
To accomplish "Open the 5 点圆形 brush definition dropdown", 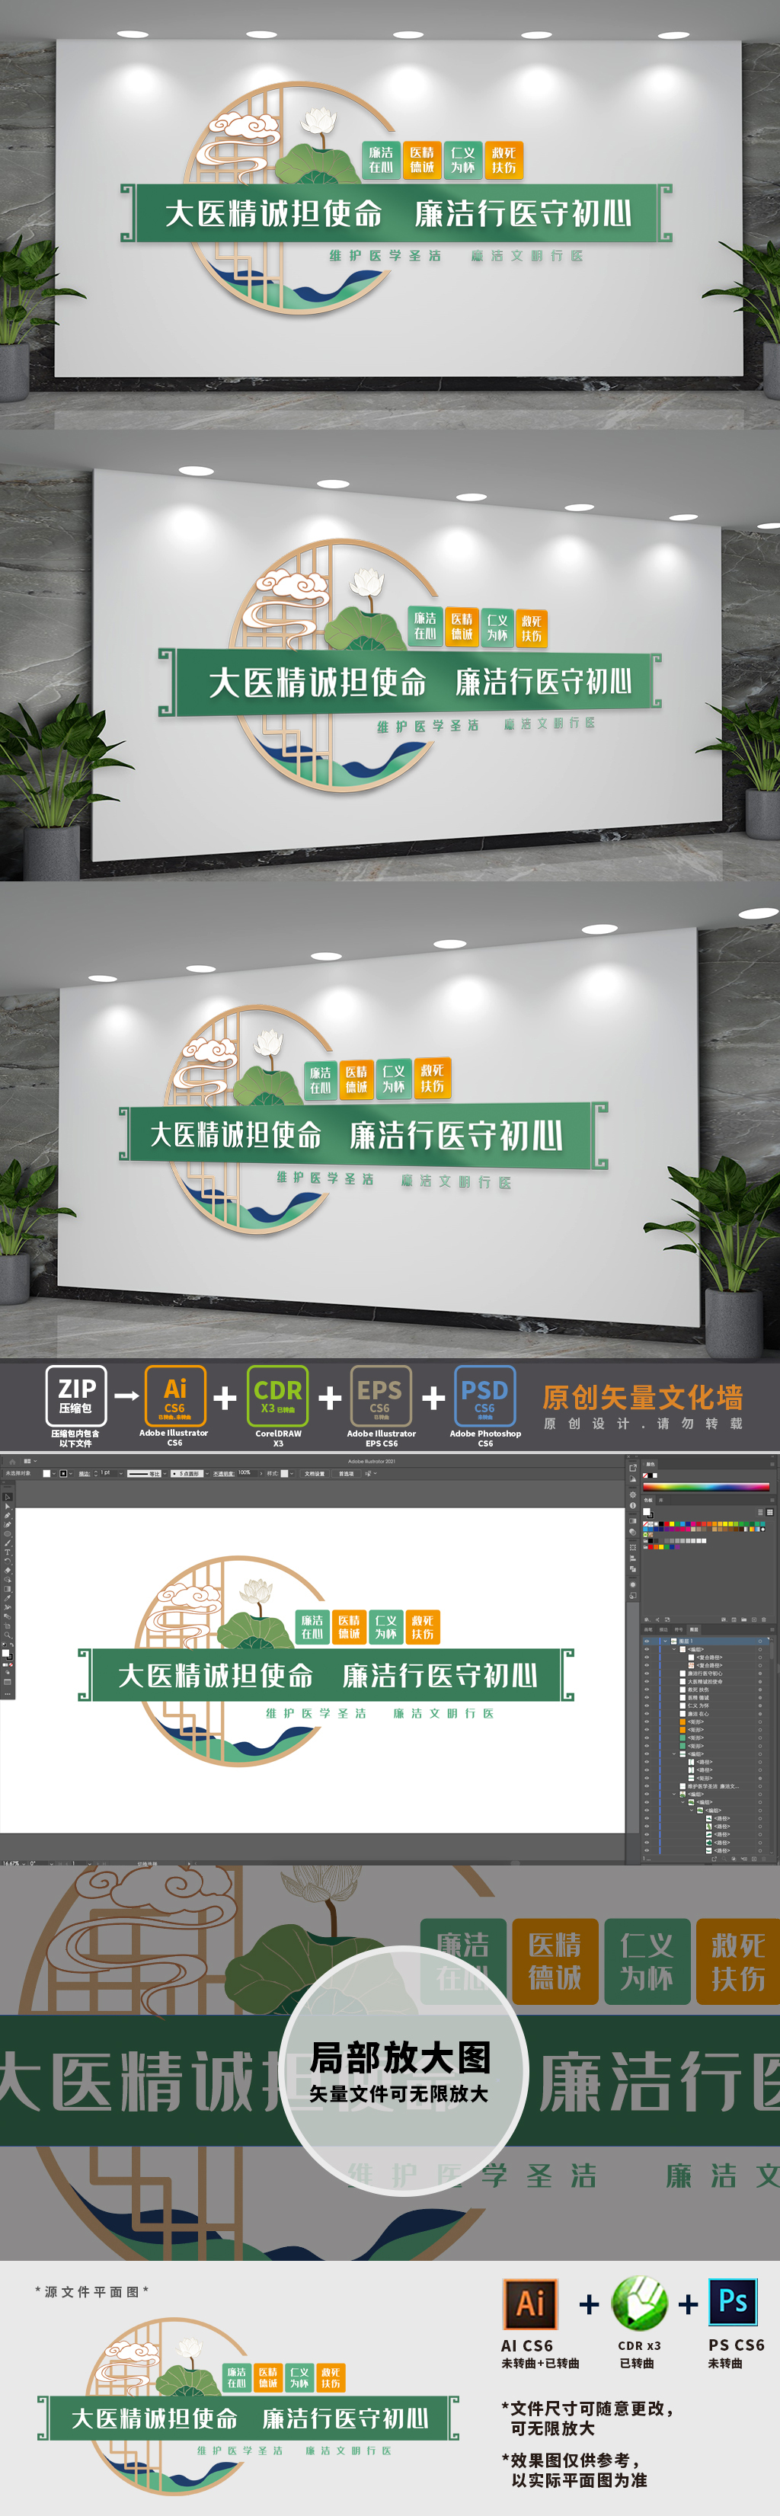I will [207, 1474].
